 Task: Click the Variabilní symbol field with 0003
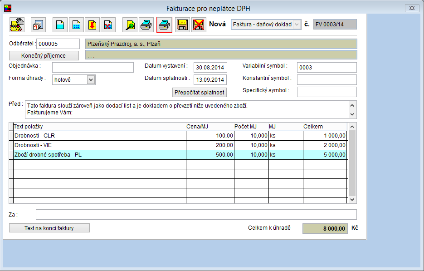point(327,68)
